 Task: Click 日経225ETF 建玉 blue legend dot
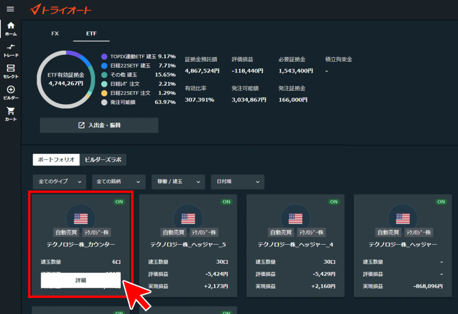[x=104, y=66]
